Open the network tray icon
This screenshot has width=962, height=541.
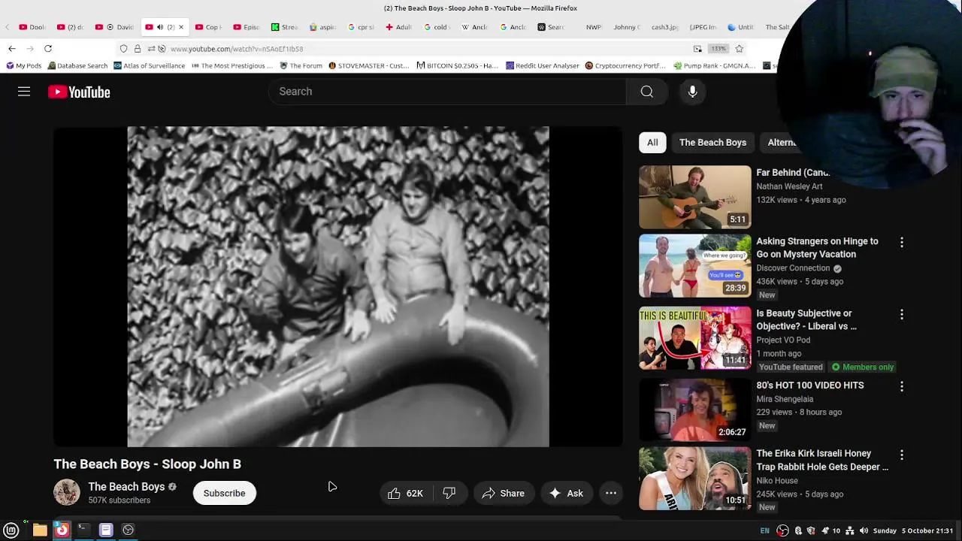[850, 530]
